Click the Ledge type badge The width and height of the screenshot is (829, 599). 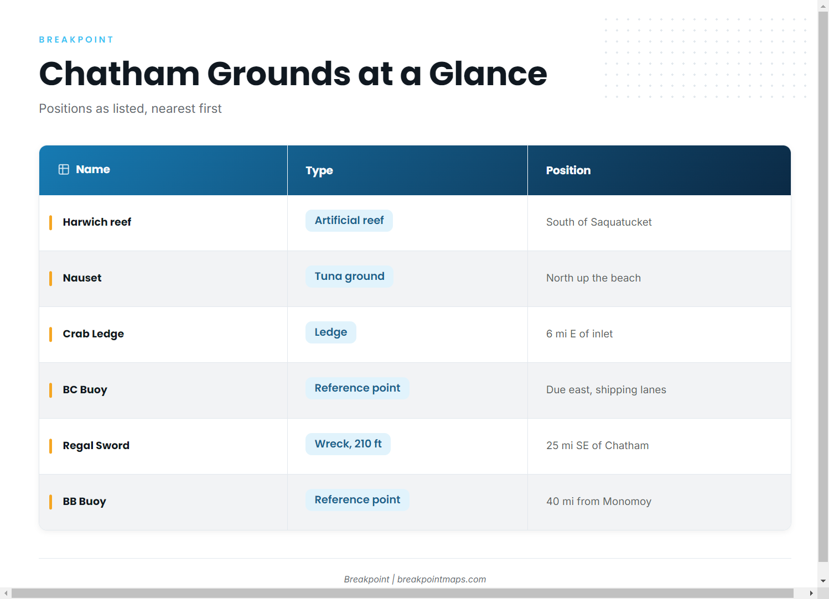331,332
